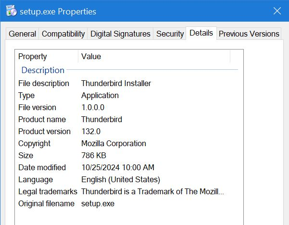The width and height of the screenshot is (289, 225).
Task: Open the Digital Signatures tab
Action: [x=120, y=34]
